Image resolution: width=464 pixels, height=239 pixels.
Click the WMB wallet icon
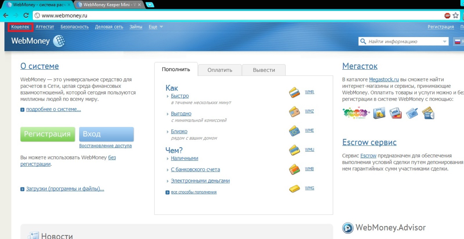294,169
